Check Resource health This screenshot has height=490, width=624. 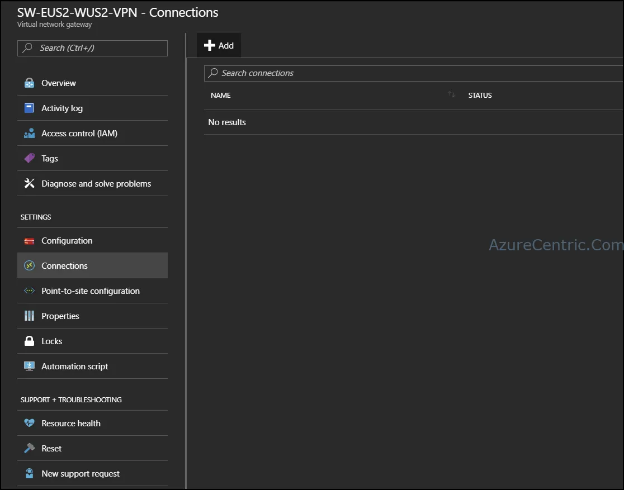coord(92,423)
